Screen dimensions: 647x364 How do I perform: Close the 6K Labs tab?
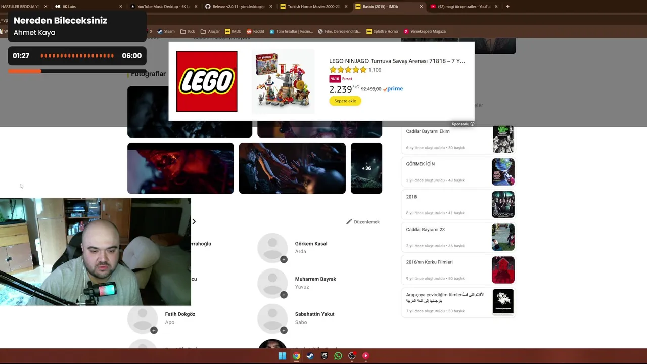point(121,7)
